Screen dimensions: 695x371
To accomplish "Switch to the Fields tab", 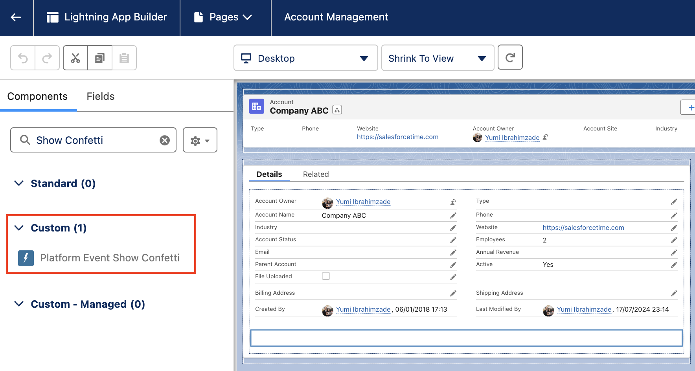I will coord(100,96).
